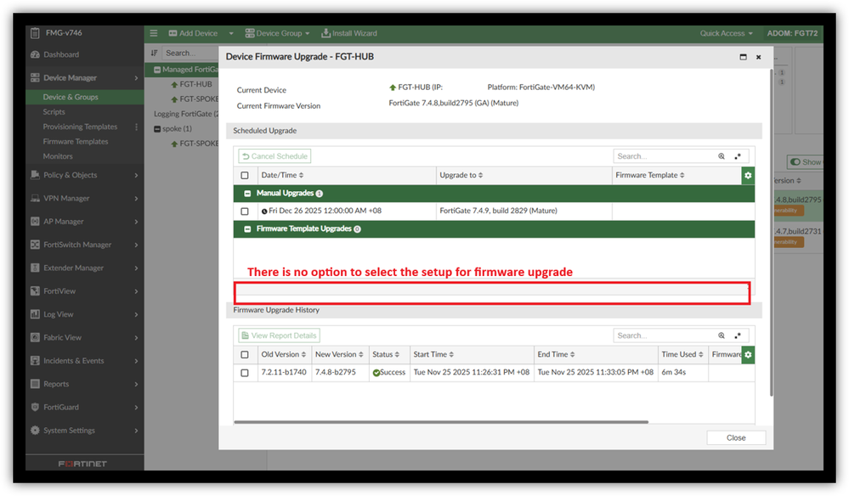Sort by the Upgrade to column

point(461,175)
